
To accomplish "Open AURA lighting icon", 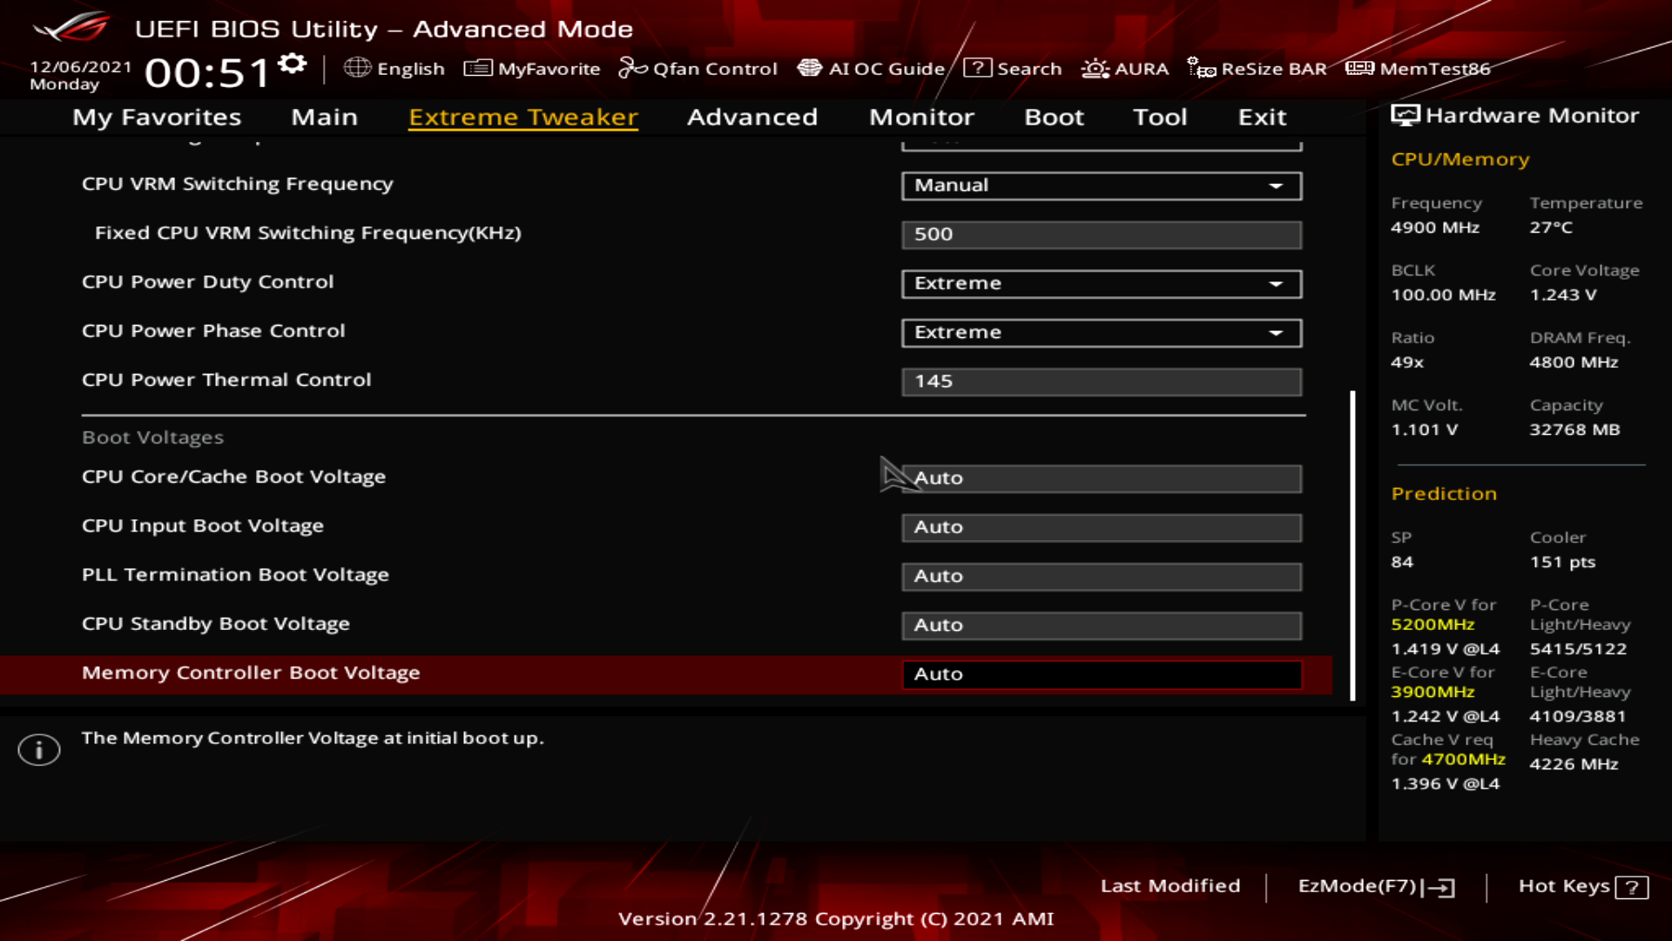I will pos(1095,68).
